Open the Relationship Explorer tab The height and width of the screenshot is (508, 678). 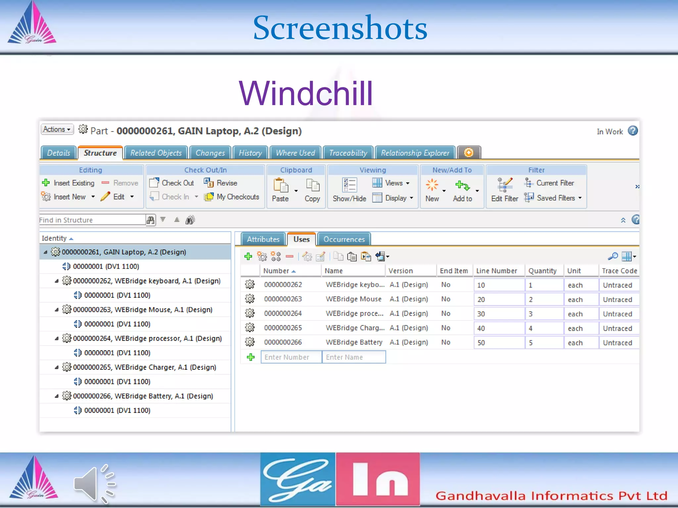[415, 153]
